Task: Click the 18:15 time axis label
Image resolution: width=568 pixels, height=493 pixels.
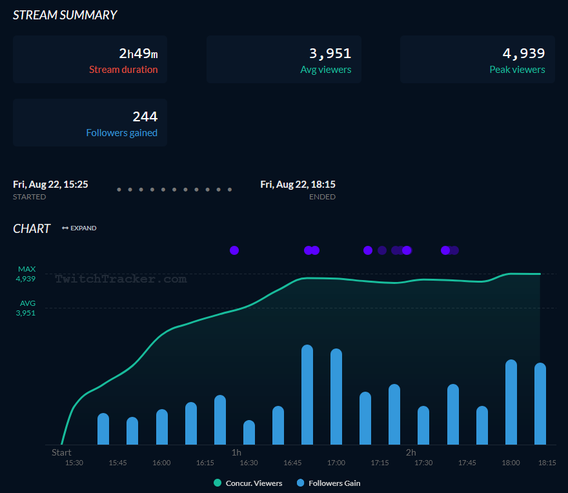Action: pos(547,463)
